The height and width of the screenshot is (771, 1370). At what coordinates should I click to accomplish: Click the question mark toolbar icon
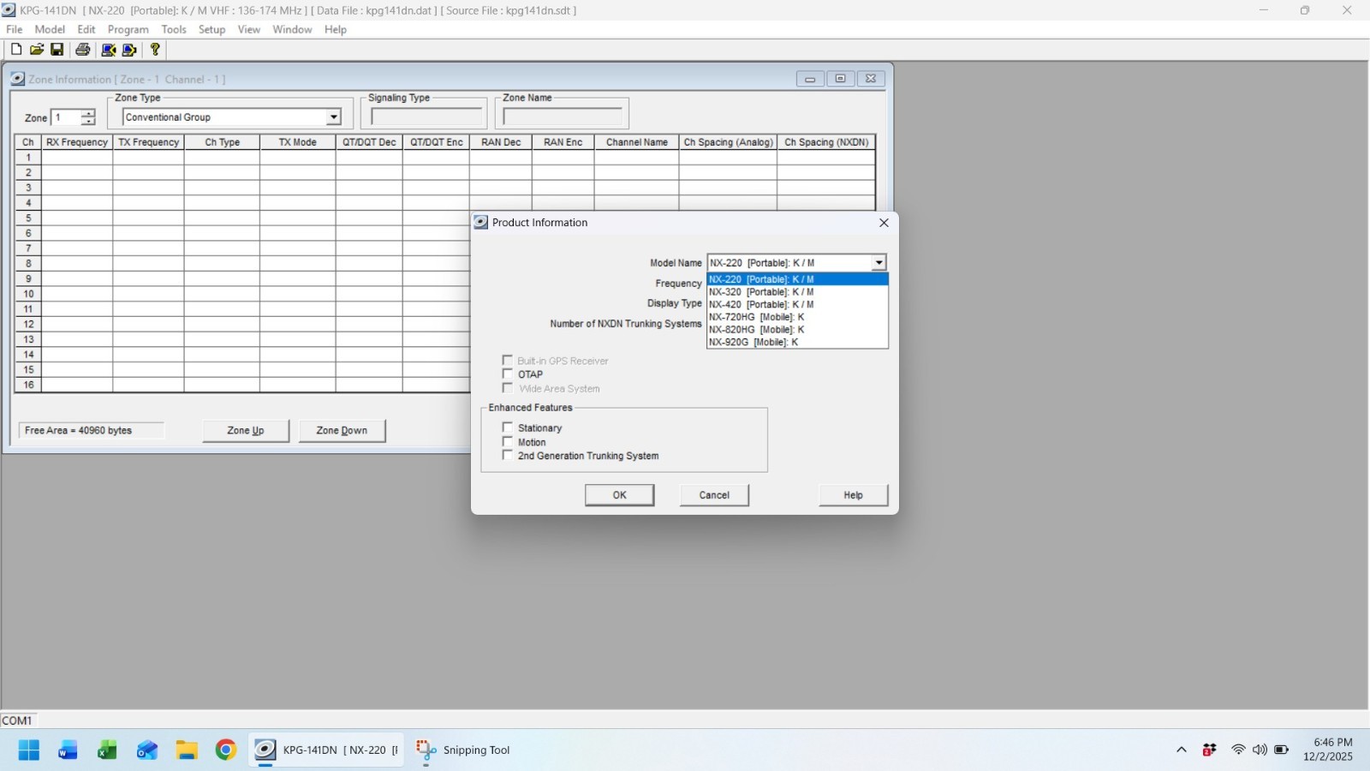click(155, 50)
